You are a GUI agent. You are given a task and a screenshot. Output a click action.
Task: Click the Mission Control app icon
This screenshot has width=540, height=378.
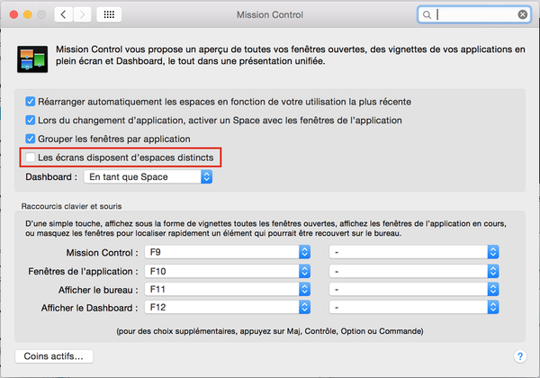pos(32,59)
